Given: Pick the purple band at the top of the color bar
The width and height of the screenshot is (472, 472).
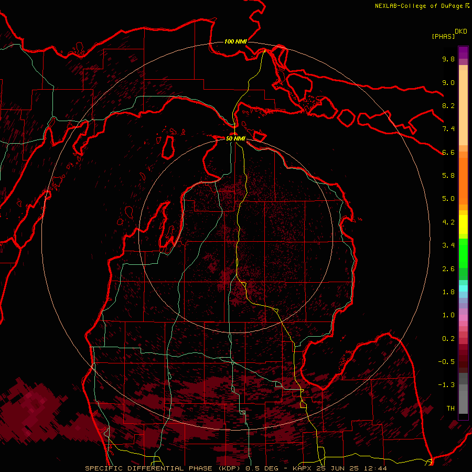Looking at the screenshot, I should pos(463,52).
